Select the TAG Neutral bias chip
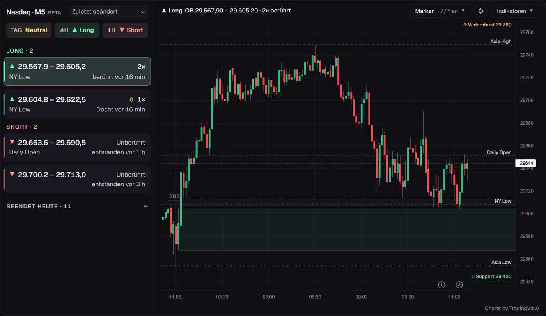This screenshot has width=546, height=316. point(29,30)
